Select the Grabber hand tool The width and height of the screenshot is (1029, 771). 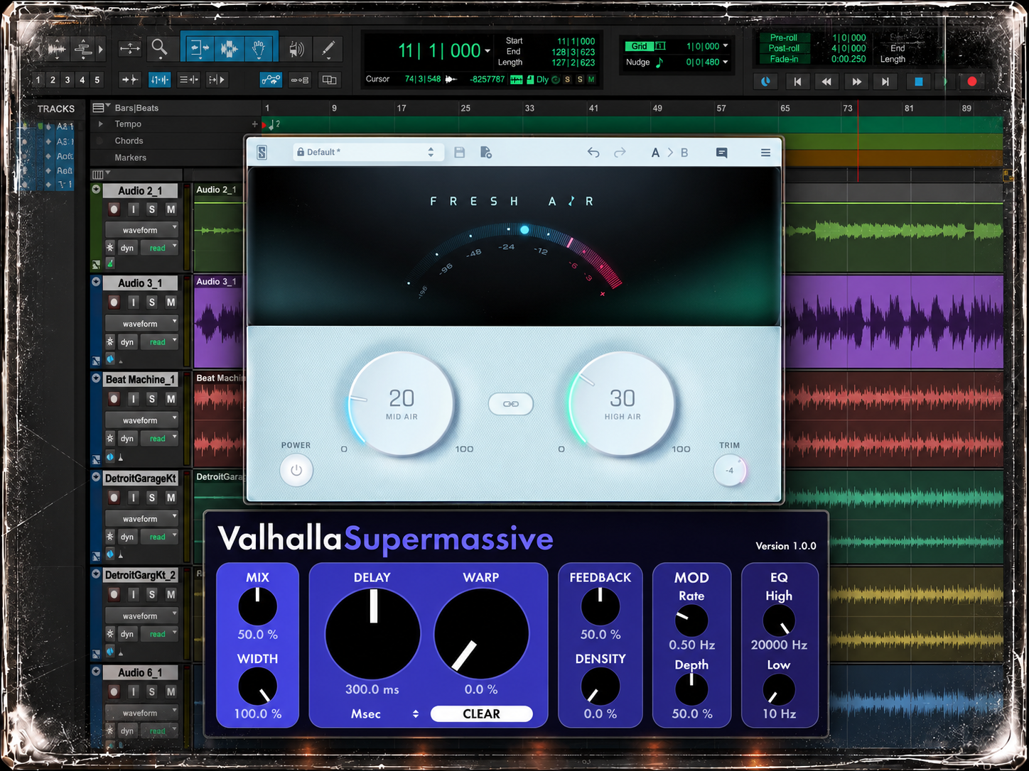(259, 48)
